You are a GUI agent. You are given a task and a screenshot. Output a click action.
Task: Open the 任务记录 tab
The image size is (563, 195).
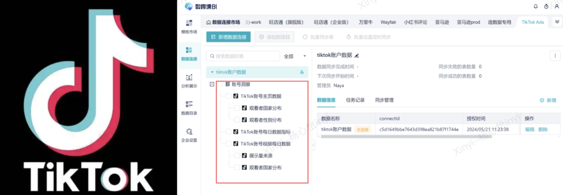355,100
